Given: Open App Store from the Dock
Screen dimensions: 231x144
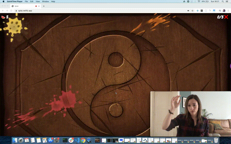Looking at the screenshot, I should click(x=50, y=140).
